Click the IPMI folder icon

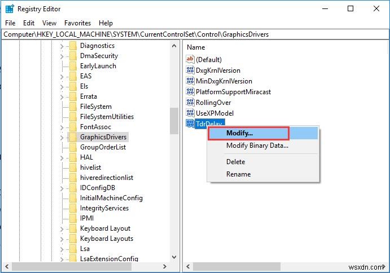click(73, 218)
